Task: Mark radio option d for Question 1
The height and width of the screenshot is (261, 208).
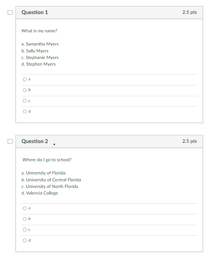Action: (x=25, y=111)
